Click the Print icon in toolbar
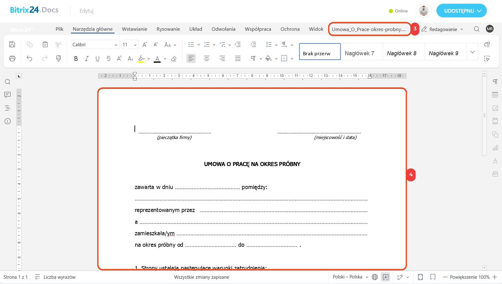502x284 pixels. point(12,58)
